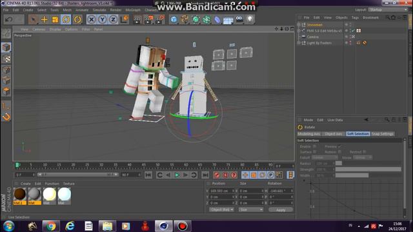Click the Undo arrow icon
This screenshot has height=232, width=413.
pos(9,19)
